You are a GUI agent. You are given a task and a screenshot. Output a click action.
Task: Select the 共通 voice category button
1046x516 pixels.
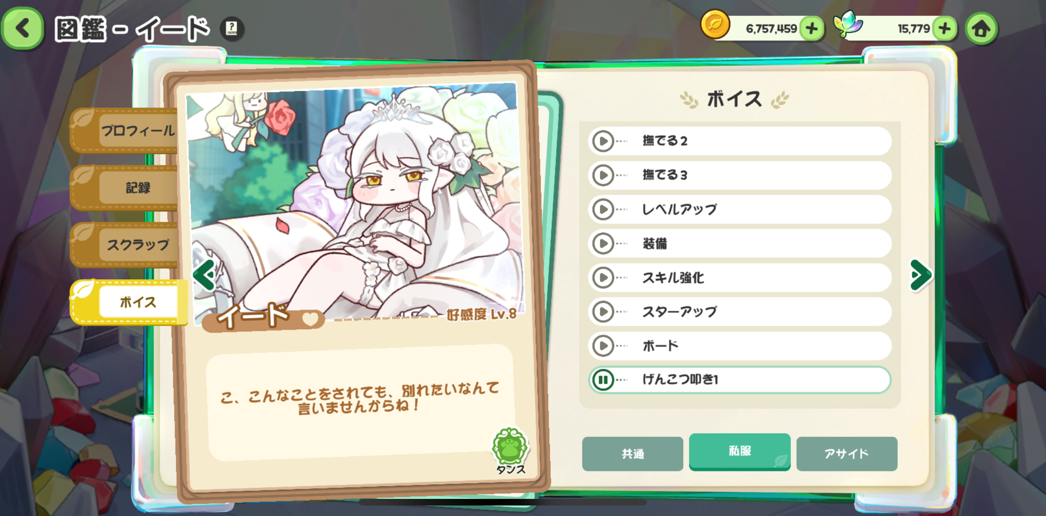pyautogui.click(x=632, y=454)
